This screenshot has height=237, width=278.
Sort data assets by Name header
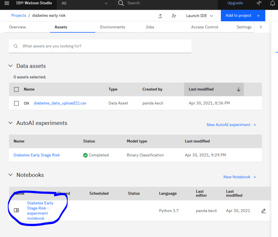point(29,89)
